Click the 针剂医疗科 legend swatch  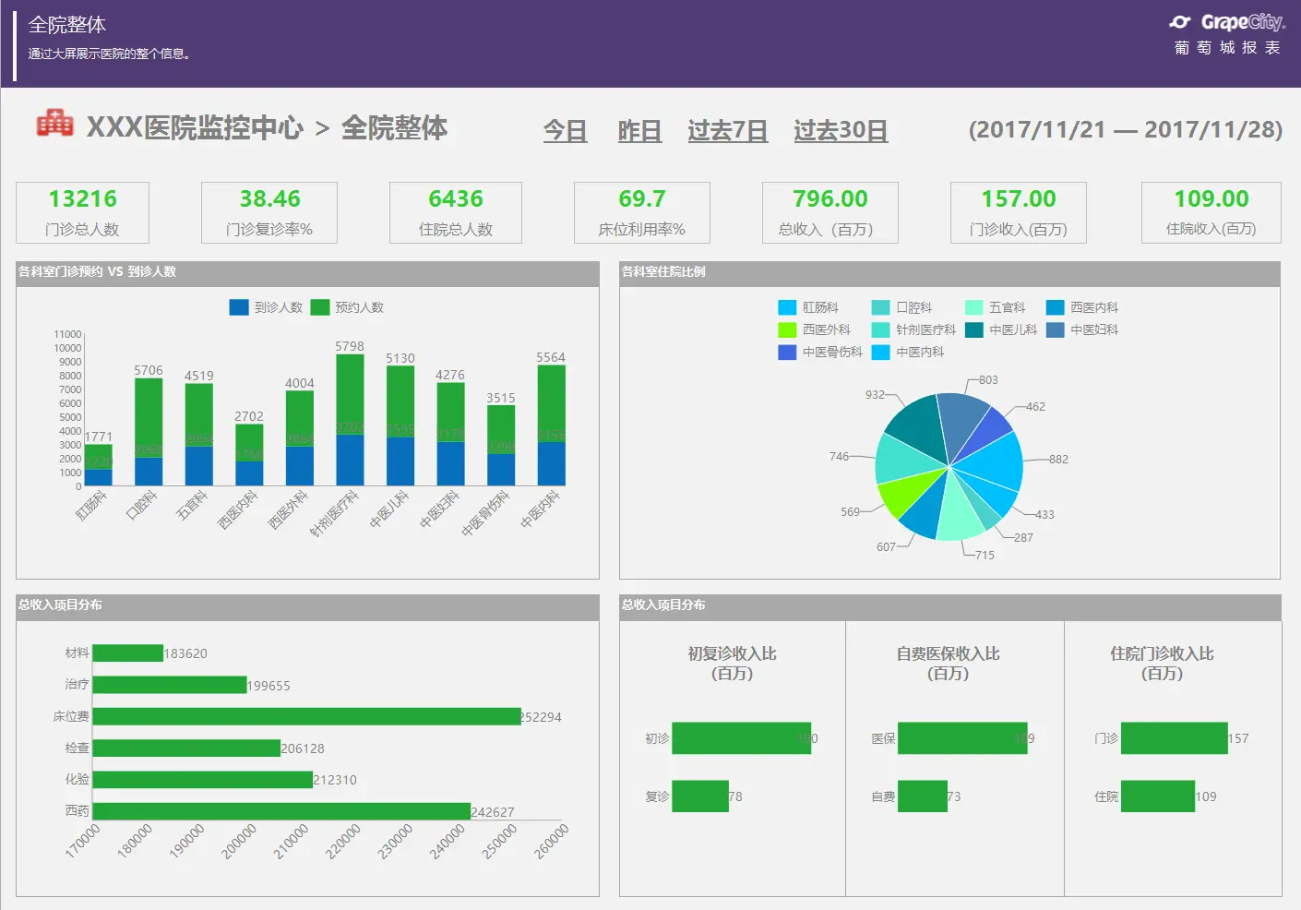881,329
